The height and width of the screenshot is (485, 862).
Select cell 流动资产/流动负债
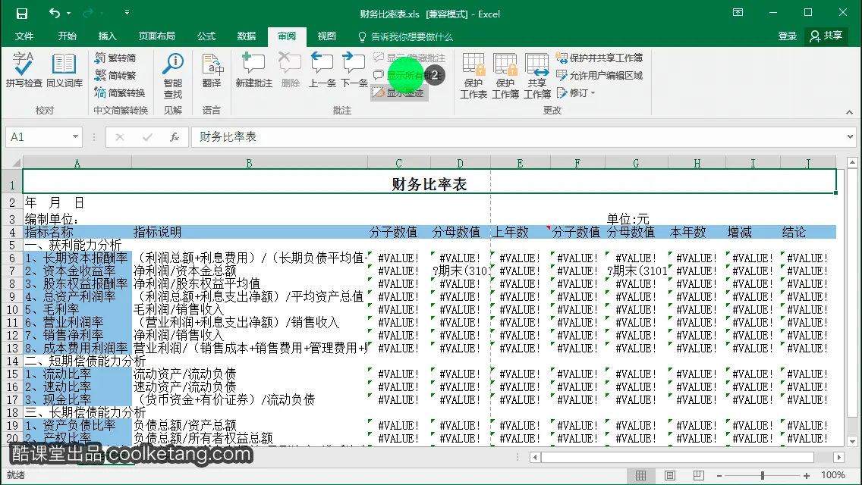250,374
